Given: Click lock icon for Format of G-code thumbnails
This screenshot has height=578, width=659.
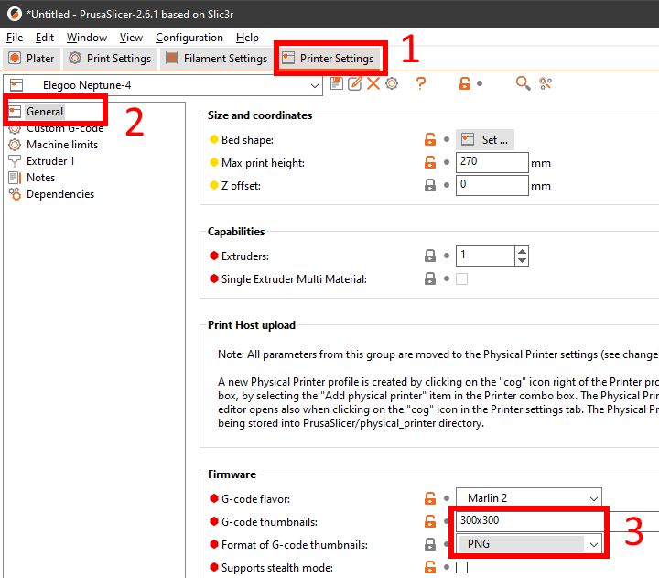Looking at the screenshot, I should pyautogui.click(x=430, y=544).
